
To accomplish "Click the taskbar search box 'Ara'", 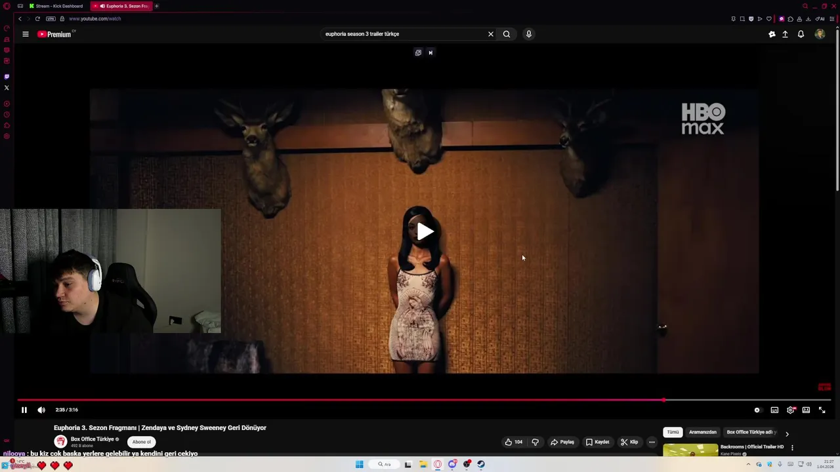I will click(x=385, y=464).
